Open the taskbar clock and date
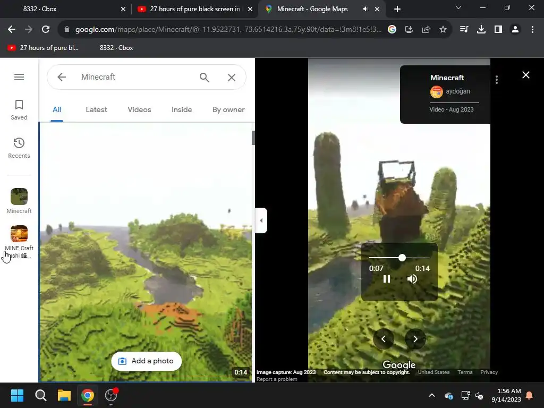 (506, 395)
